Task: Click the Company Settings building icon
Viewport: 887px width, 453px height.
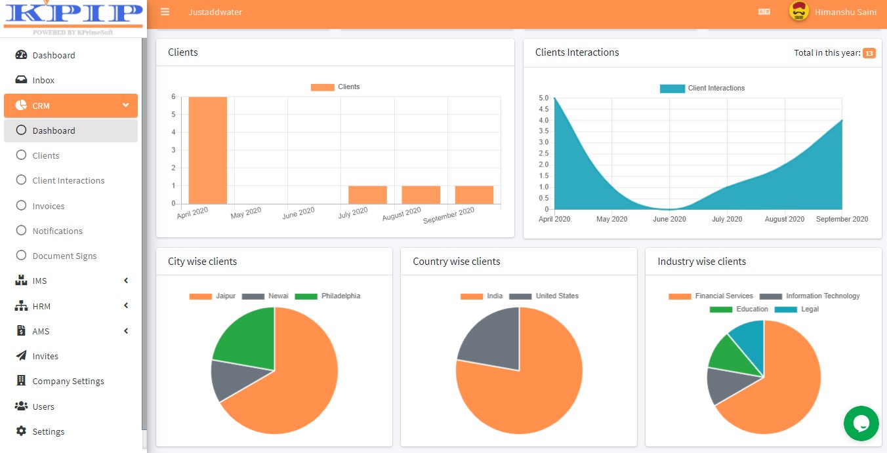Action: point(21,381)
